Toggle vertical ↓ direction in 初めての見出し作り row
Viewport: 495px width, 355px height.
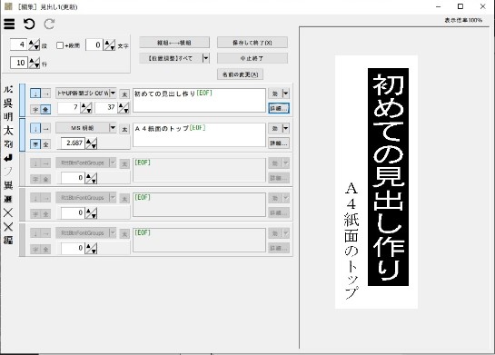click(35, 94)
